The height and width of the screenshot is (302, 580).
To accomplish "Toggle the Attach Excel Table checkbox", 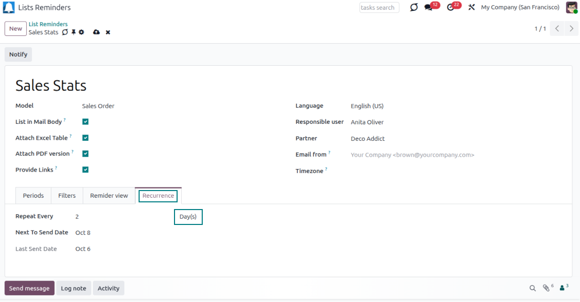I will (86, 138).
